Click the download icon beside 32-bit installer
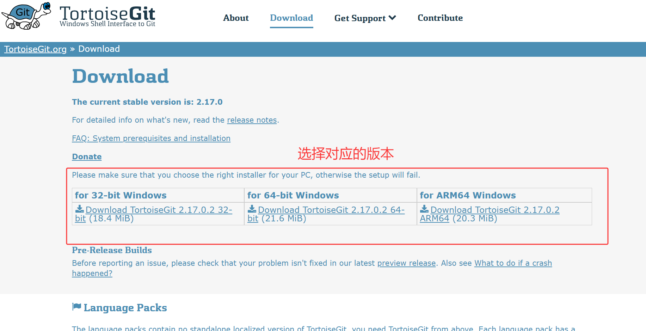Image resolution: width=646 pixels, height=331 pixels. [x=80, y=209]
